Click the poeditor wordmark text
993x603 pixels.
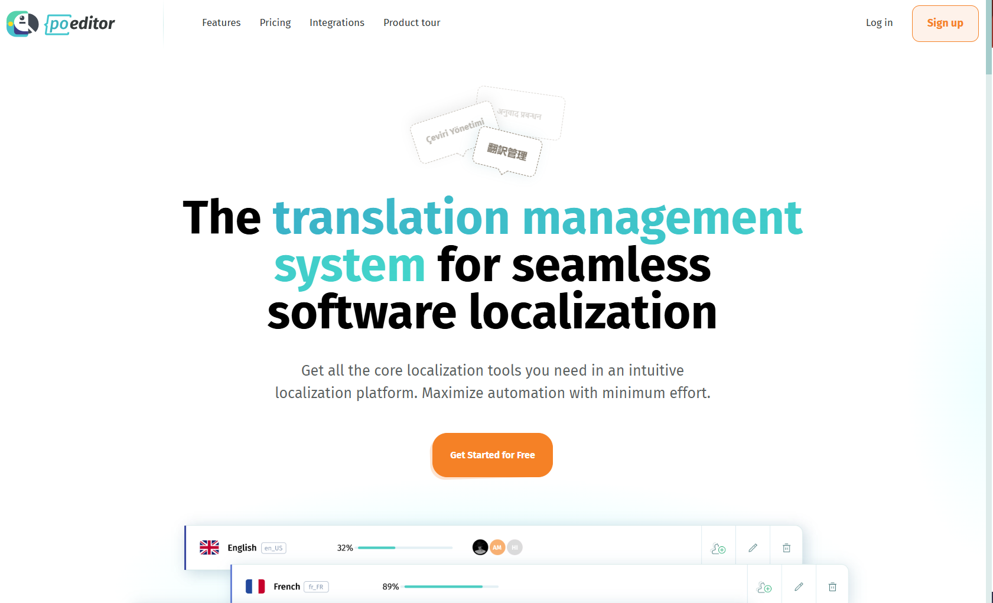coord(80,24)
